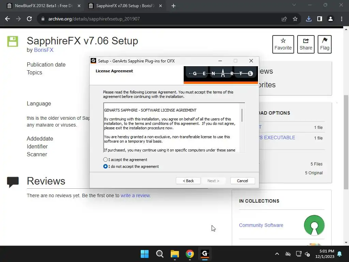The width and height of the screenshot is (349, 262).
Task: Click the '5 Original' link
Action: pyautogui.click(x=314, y=173)
